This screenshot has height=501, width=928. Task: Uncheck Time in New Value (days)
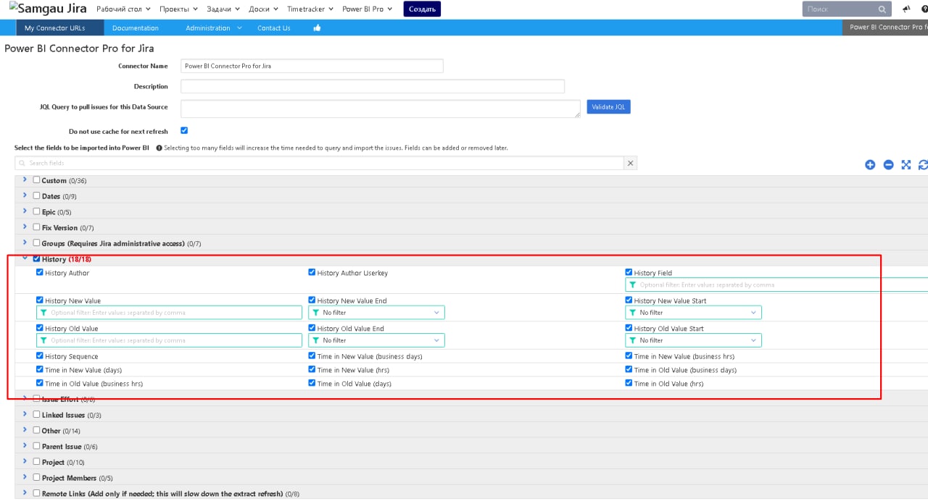click(40, 369)
